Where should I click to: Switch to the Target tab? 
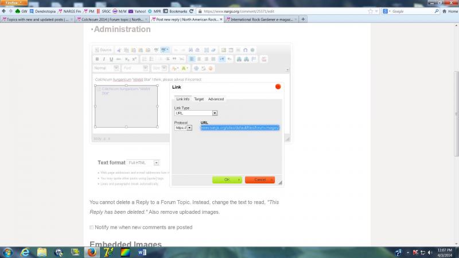pyautogui.click(x=199, y=99)
